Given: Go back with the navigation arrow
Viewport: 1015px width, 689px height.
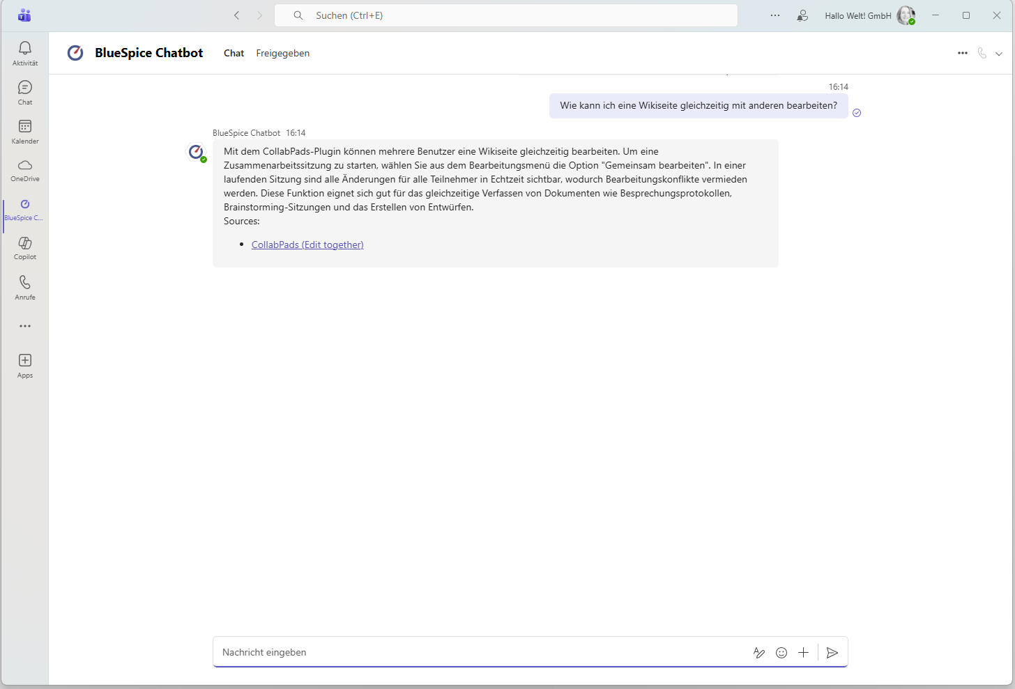Looking at the screenshot, I should click(x=237, y=15).
